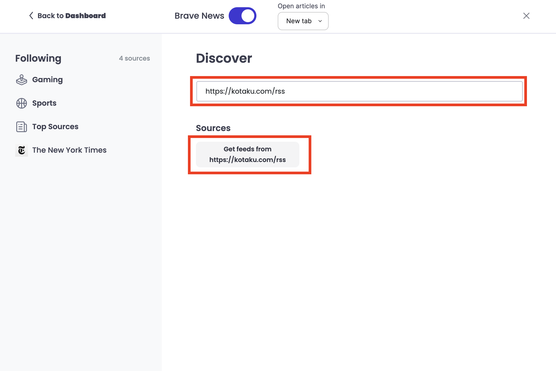Click The New York Times logo icon
Viewport: 556px width, 371px height.
[x=22, y=150]
